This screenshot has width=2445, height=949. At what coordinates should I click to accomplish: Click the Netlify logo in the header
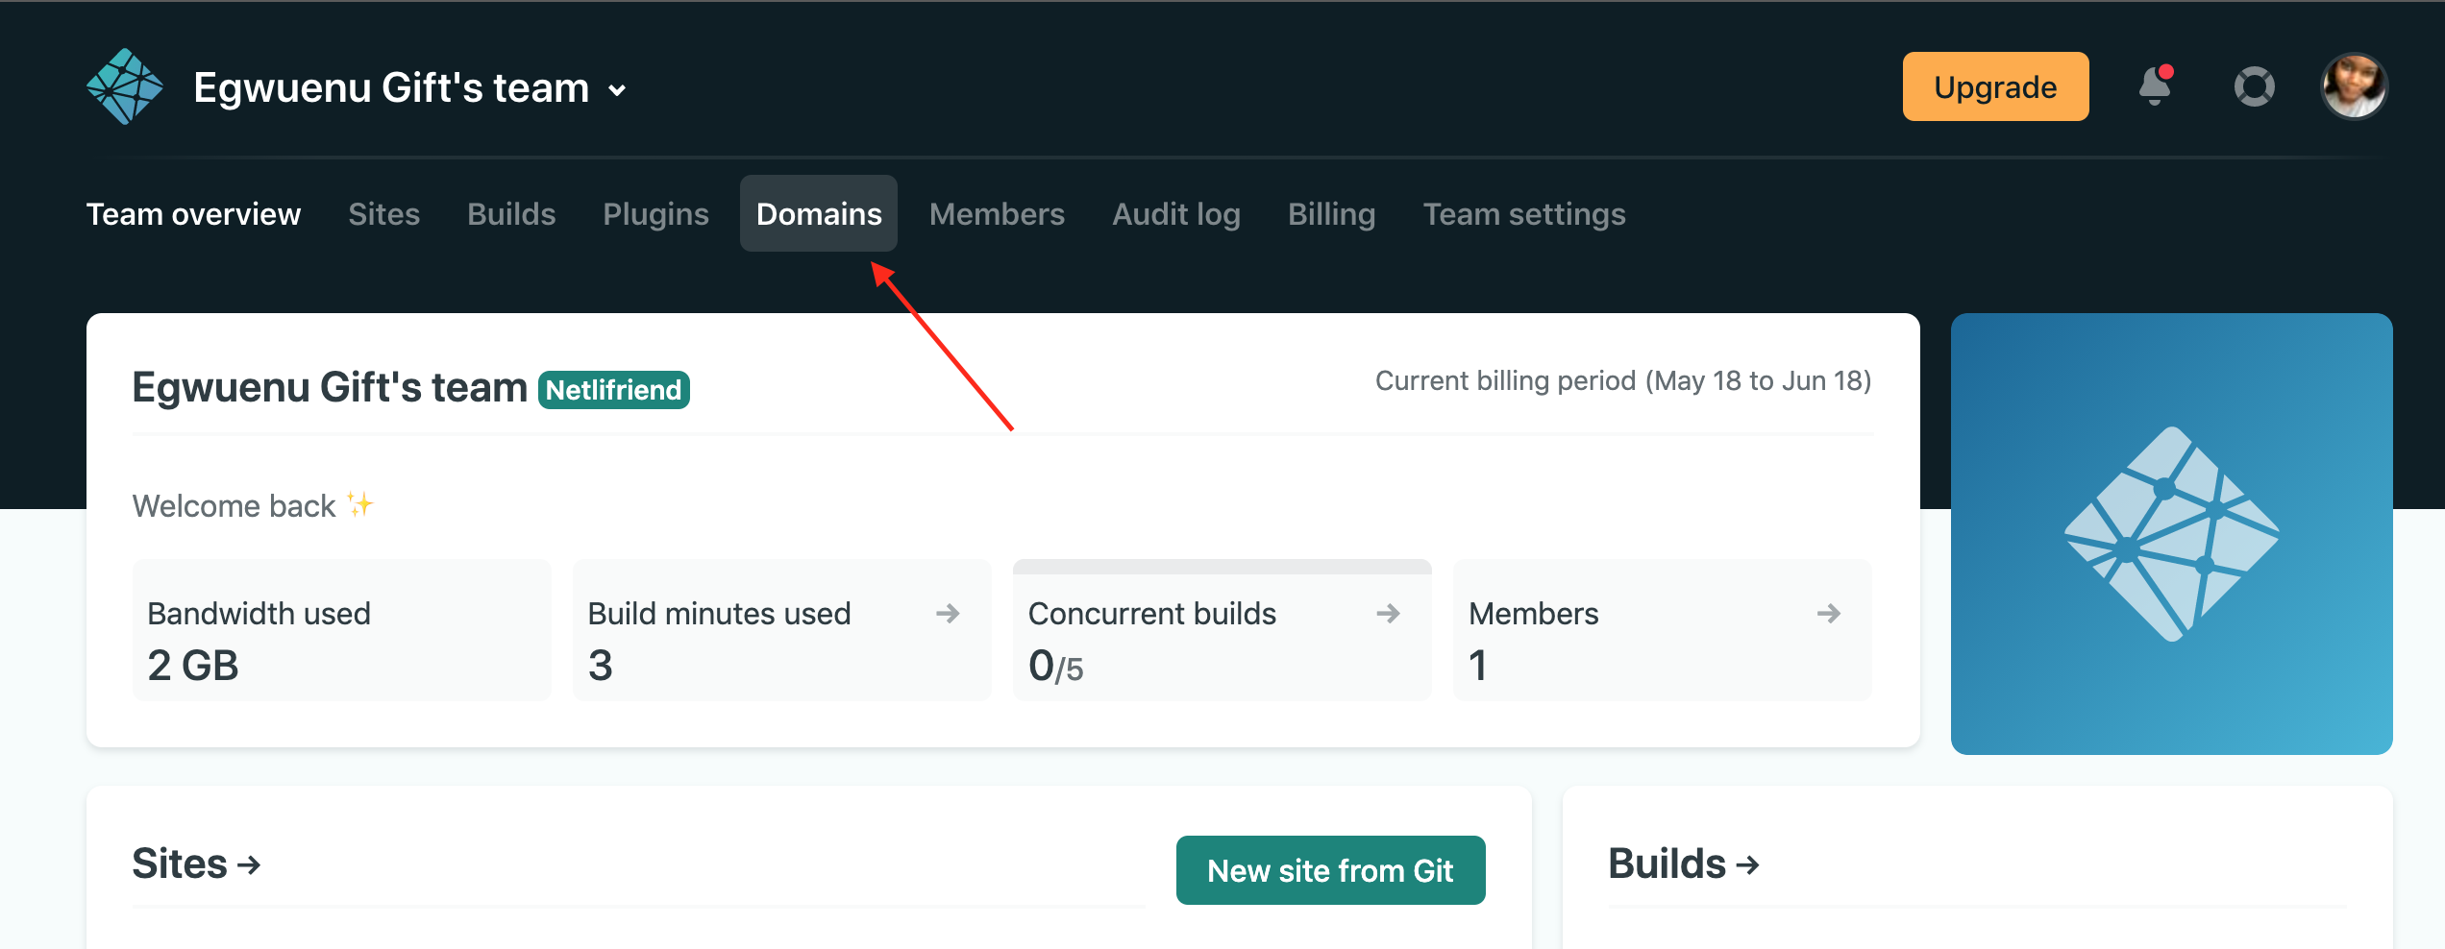[124, 85]
